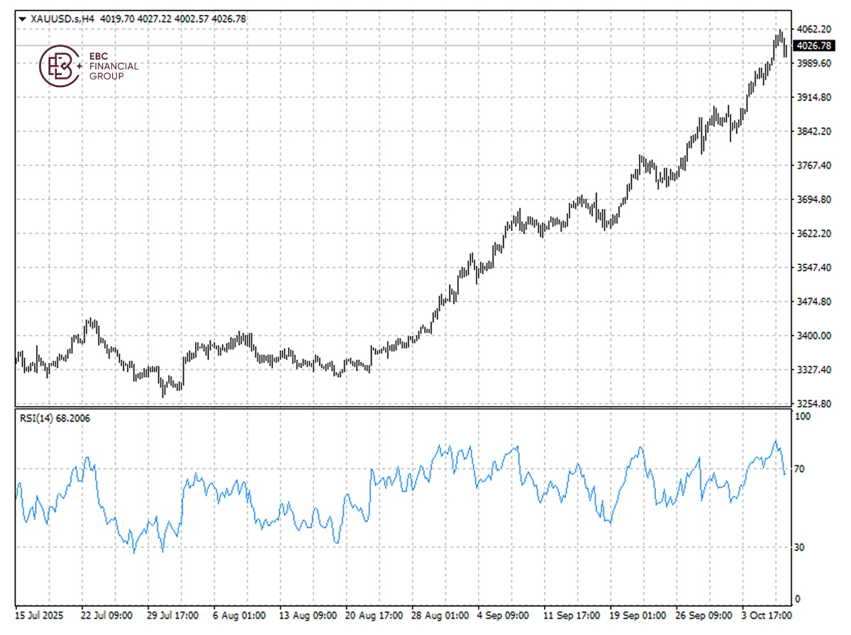This screenshot has width=851, height=635.
Task: Click the 3400.00 price axis label
Action: (x=813, y=336)
